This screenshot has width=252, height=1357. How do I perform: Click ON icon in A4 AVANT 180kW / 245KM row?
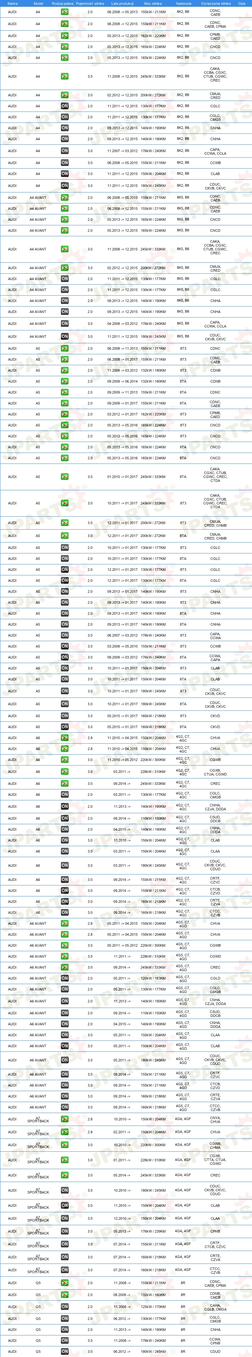[x=64, y=337]
